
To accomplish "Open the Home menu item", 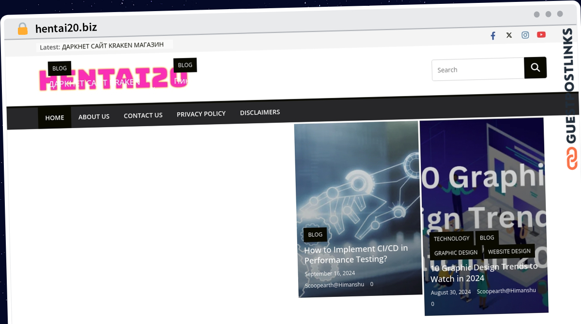I will 55,118.
